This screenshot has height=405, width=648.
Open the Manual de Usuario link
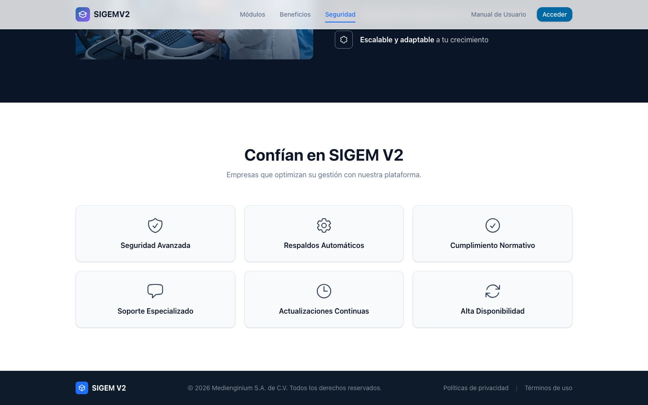tap(499, 14)
